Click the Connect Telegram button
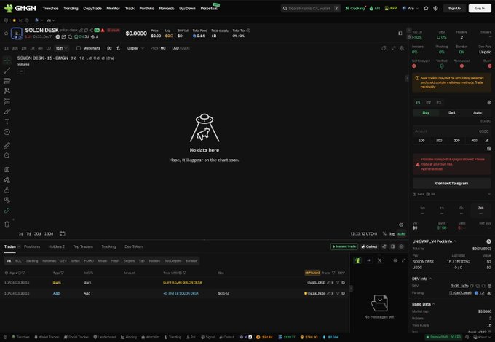The height and width of the screenshot is (342, 495). (x=451, y=183)
